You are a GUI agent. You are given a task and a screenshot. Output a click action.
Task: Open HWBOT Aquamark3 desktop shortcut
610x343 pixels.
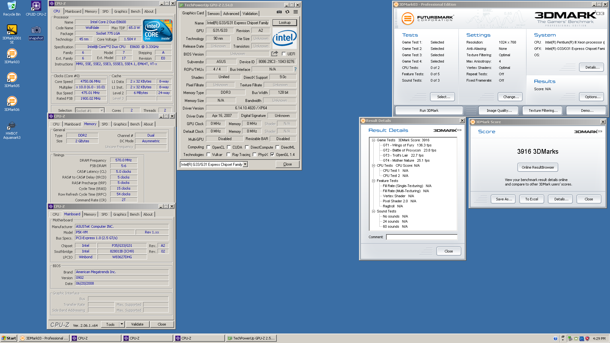(12, 130)
